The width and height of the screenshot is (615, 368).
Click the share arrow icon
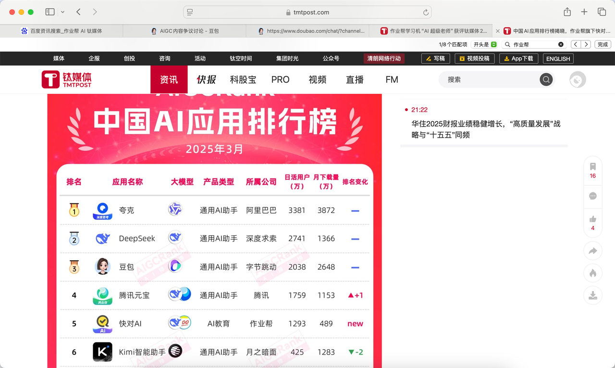tap(593, 251)
